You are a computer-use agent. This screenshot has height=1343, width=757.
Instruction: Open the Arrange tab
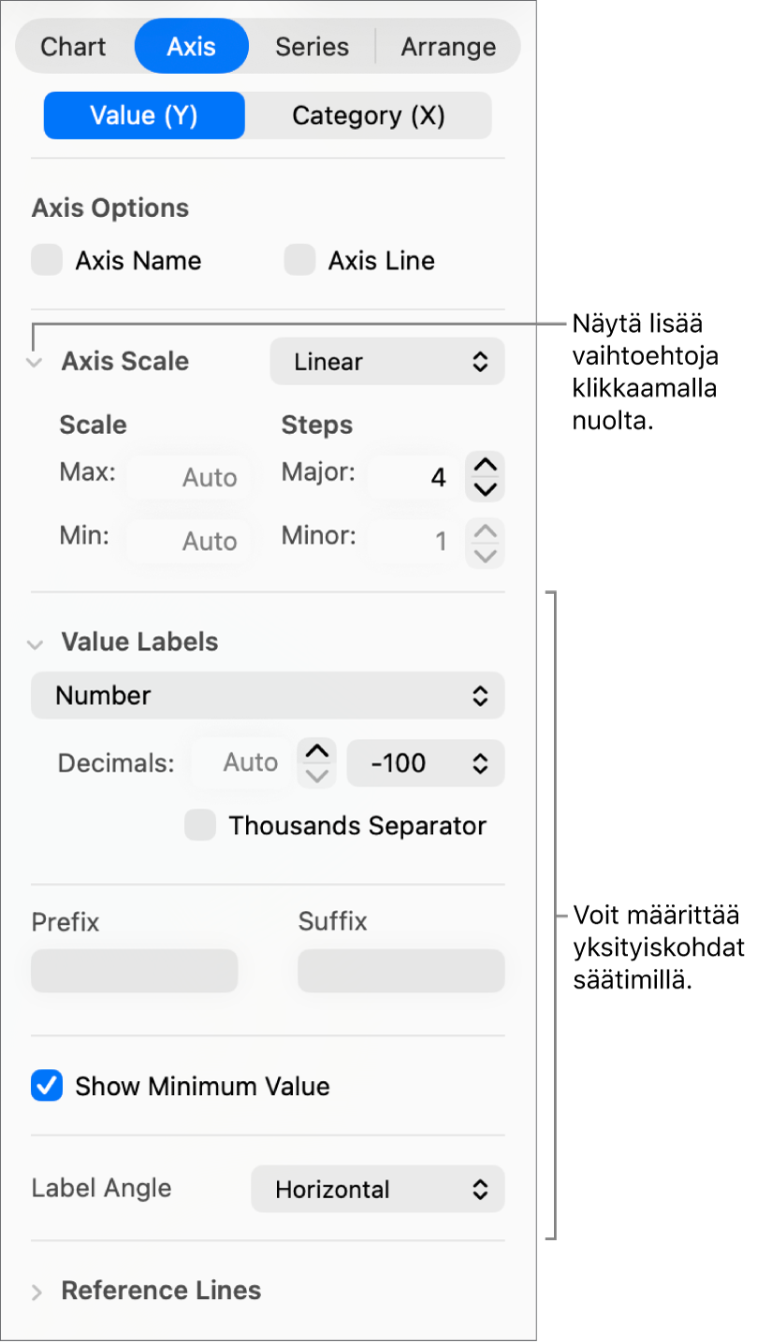tap(448, 47)
